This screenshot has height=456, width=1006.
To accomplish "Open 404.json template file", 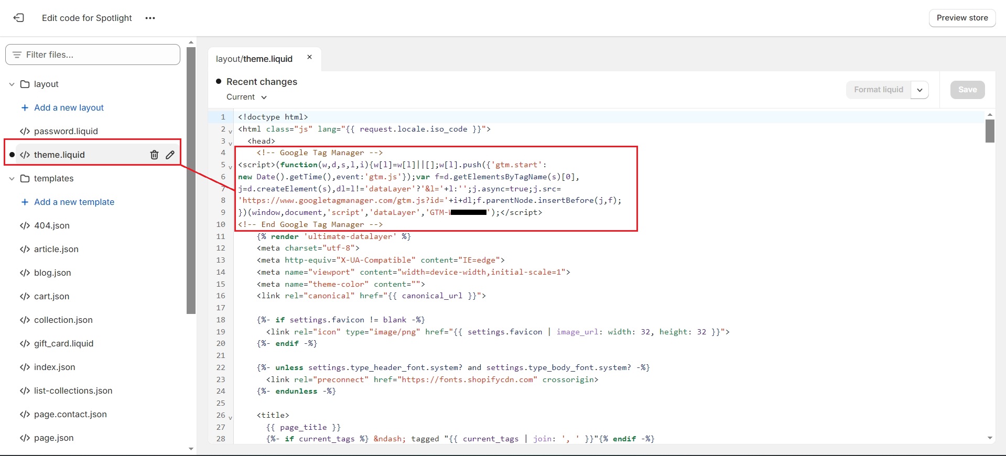I will tap(51, 225).
